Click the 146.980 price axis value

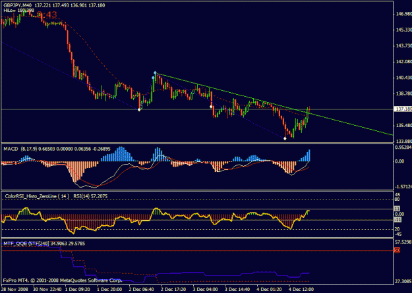tap(403, 14)
